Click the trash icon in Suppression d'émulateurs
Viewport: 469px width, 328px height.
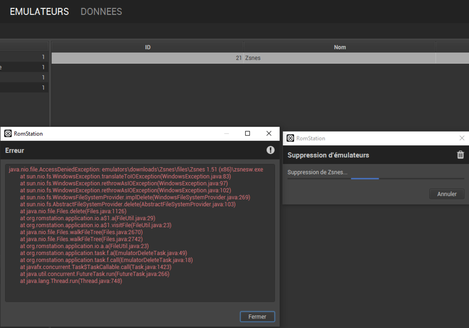click(x=461, y=155)
